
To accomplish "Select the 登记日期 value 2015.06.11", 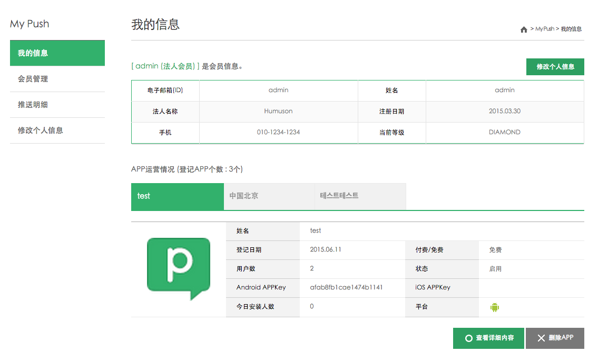I will click(x=326, y=250).
